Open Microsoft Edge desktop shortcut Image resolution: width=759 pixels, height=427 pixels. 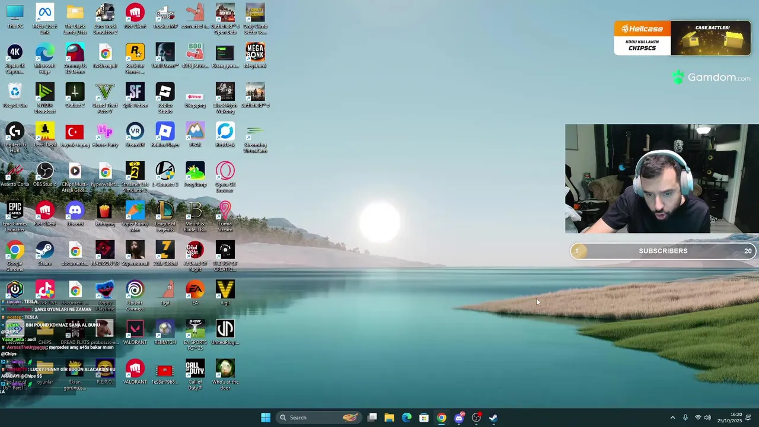point(45,59)
